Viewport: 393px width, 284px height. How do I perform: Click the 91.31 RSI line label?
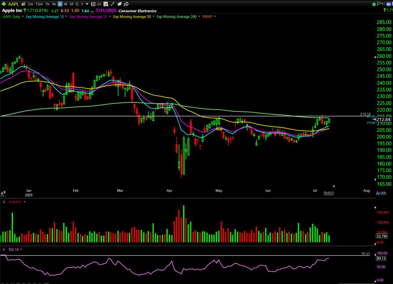[x=366, y=253]
